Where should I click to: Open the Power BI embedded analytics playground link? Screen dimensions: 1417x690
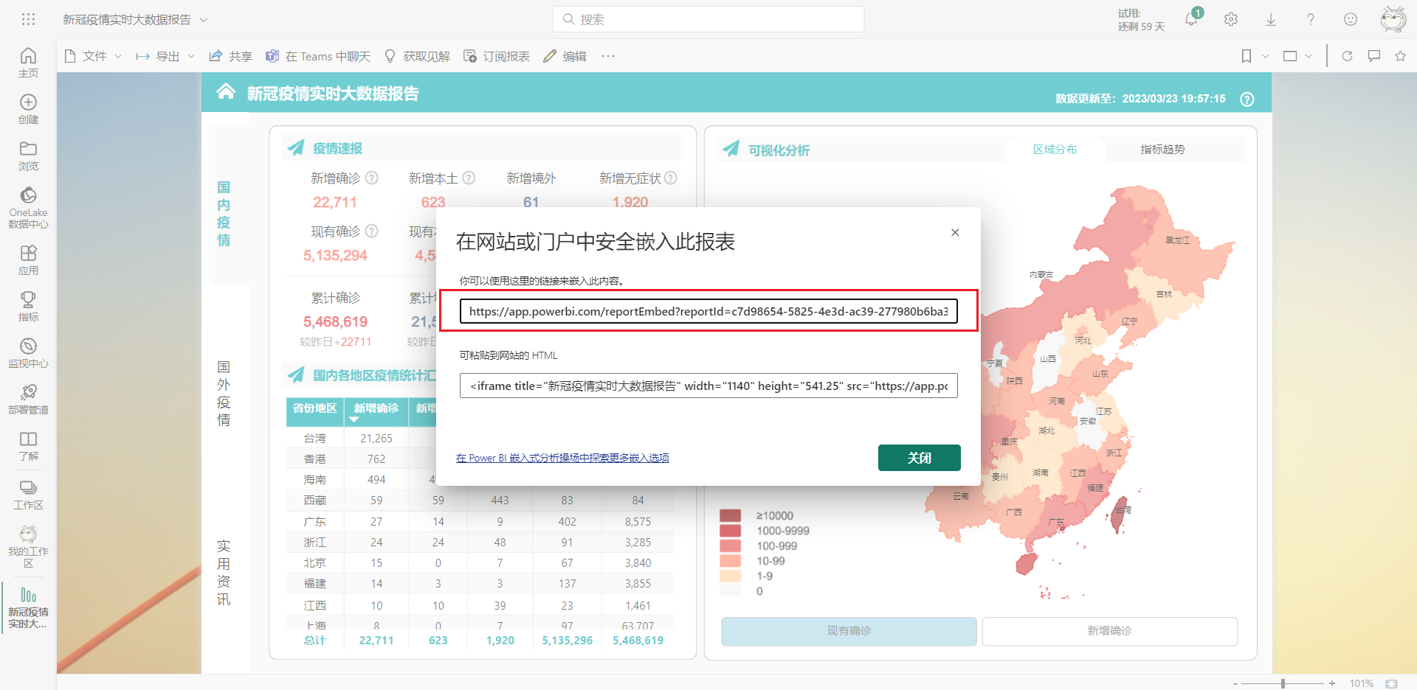[562, 458]
